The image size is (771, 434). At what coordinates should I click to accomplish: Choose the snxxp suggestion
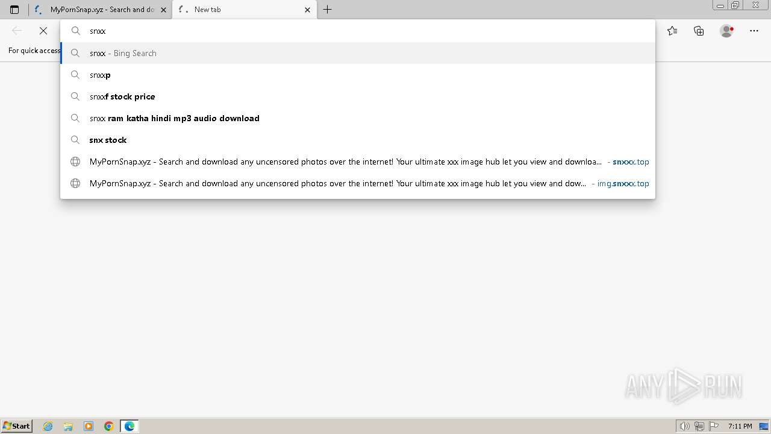point(358,75)
